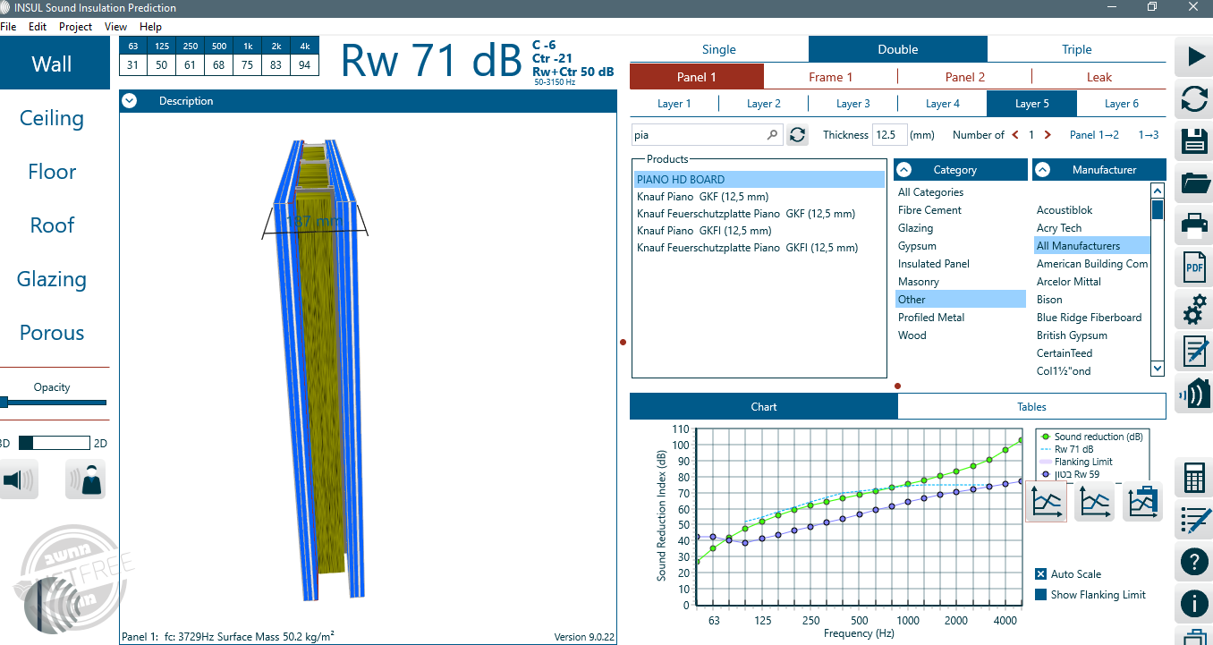Click the large refresh icon in right toolbar
The width and height of the screenshot is (1213, 645).
tap(1194, 98)
